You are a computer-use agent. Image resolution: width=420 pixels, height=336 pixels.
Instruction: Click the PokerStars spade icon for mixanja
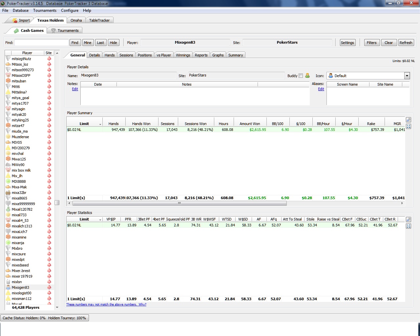coord(49,243)
